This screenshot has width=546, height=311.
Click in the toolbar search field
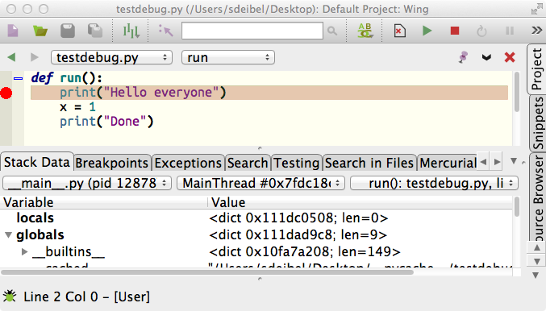[252, 31]
